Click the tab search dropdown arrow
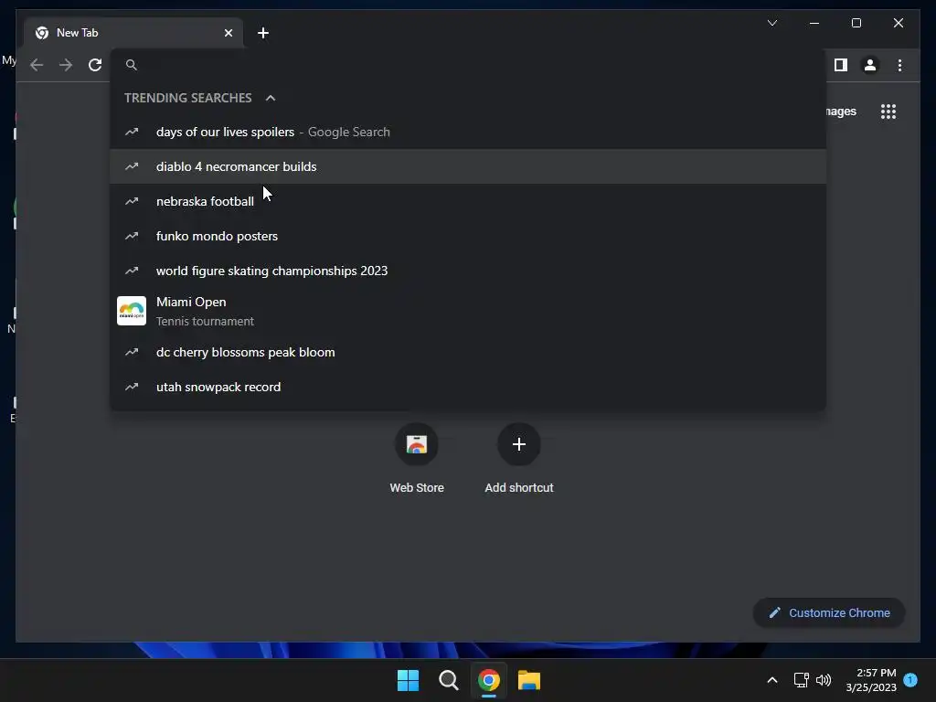 tap(771, 23)
